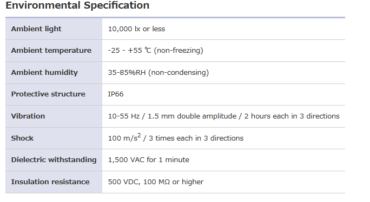
Task: Select the Protective structure label
Action: pyautogui.click(x=48, y=94)
